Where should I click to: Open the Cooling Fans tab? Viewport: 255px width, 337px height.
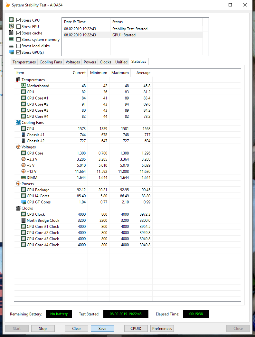(x=51, y=62)
